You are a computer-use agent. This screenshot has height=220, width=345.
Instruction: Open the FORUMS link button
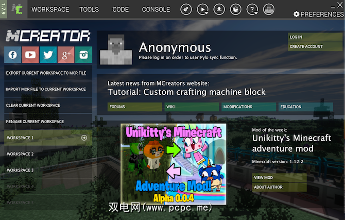pyautogui.click(x=135, y=107)
